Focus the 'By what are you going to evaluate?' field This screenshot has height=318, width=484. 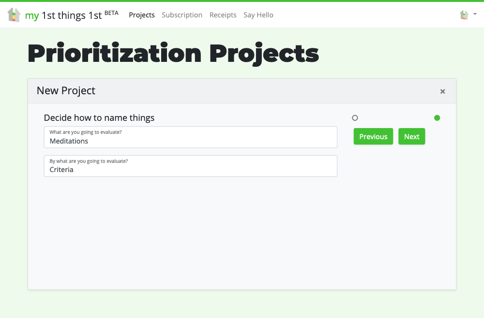pos(190,166)
